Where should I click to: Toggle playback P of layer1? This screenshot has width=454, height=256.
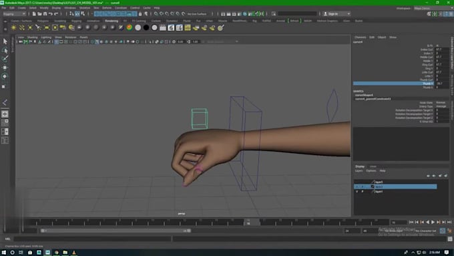click(x=363, y=192)
